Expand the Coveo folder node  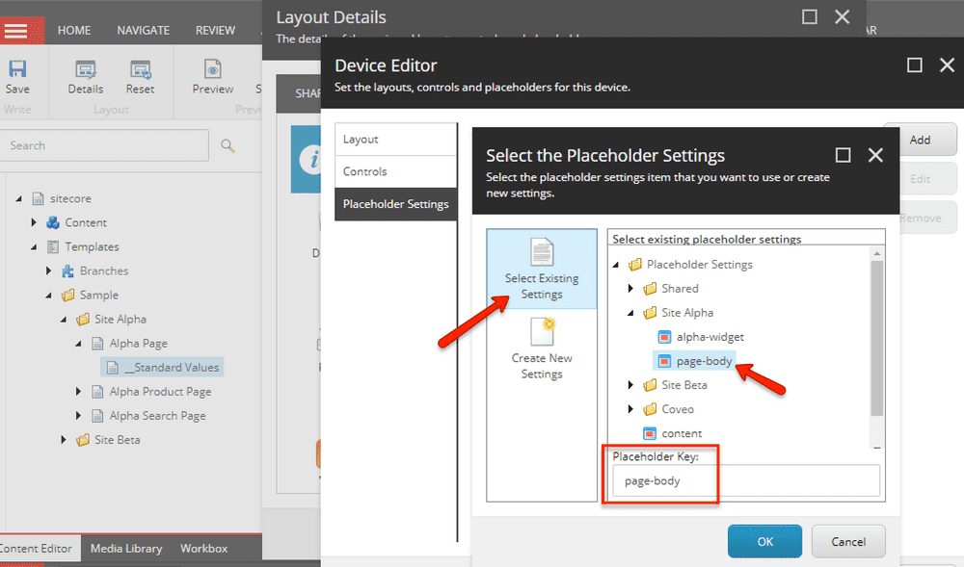[630, 409]
